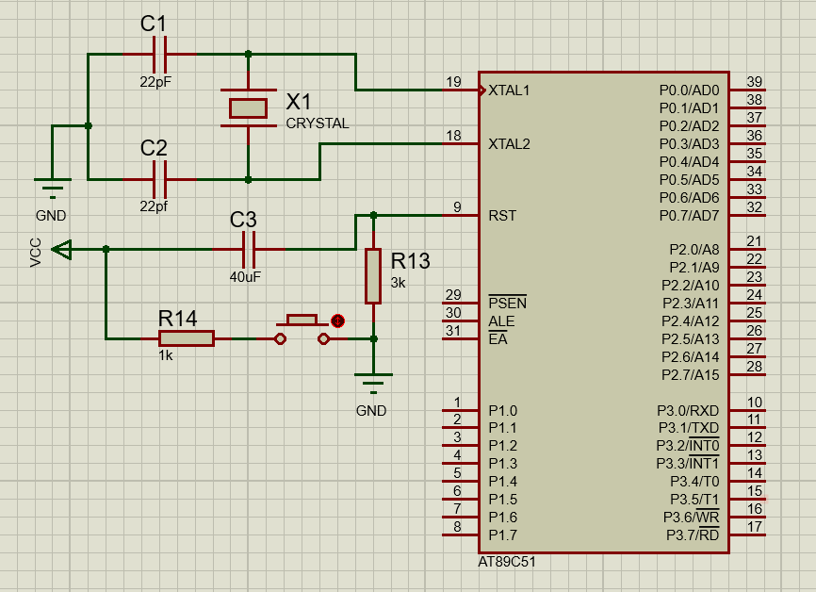Click the P2.0/A8 pin label

pyautogui.click(x=694, y=250)
